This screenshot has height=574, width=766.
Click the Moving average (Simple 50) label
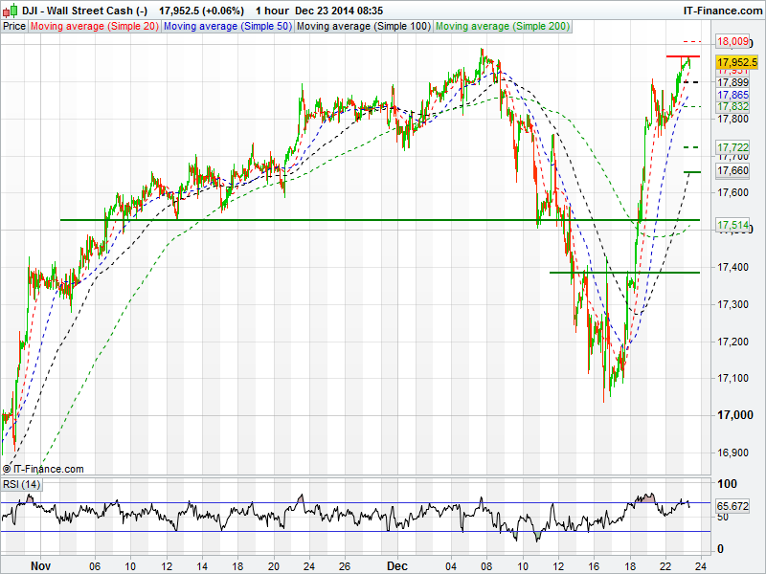[x=227, y=26]
